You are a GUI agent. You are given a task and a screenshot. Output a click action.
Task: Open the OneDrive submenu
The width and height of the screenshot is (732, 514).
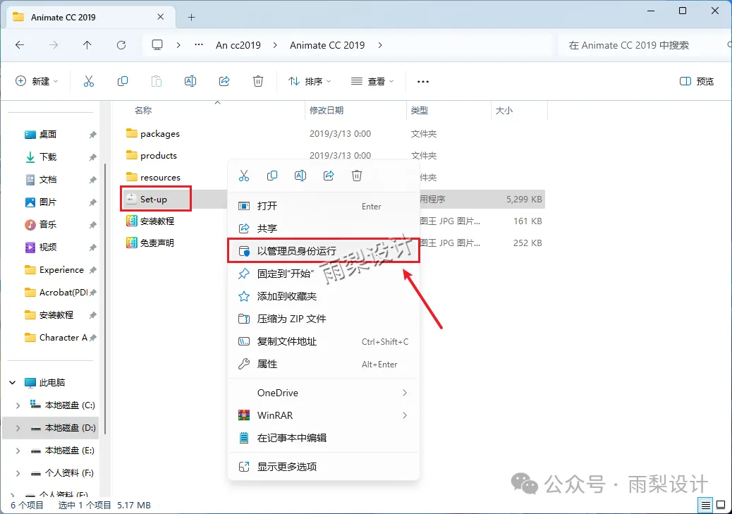click(x=324, y=393)
